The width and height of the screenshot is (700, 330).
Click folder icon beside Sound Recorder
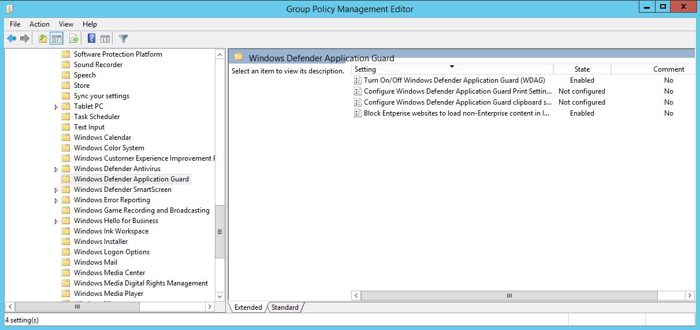coord(66,65)
